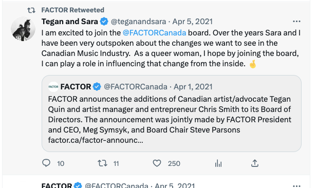Screen dimensions: 317x188
Task: Open the Tegan and Sara display name
Action: pyautogui.click(x=70, y=22)
